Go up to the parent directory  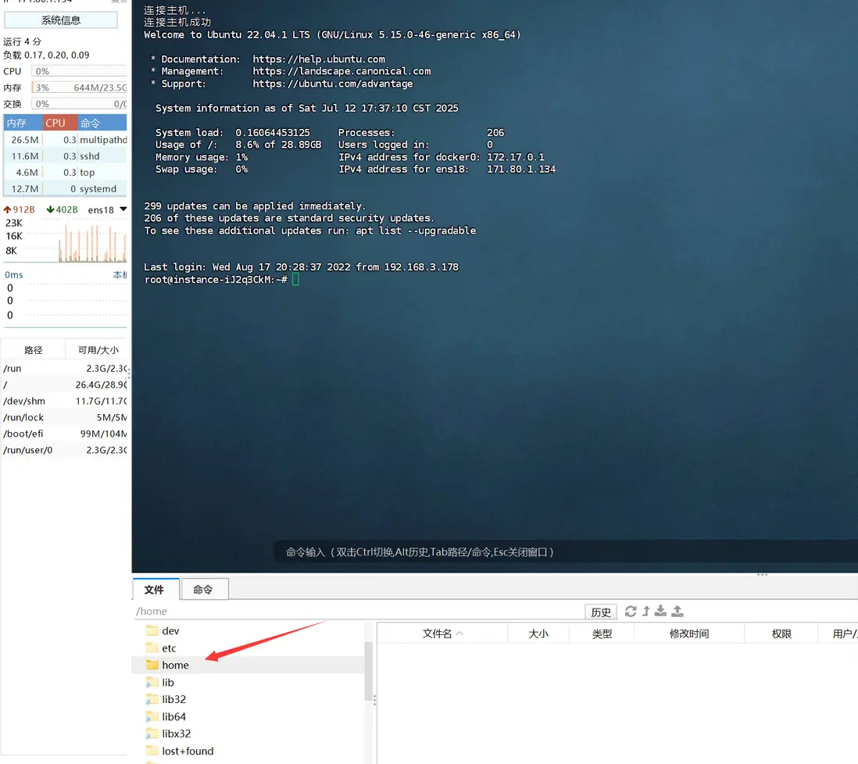tap(645, 611)
